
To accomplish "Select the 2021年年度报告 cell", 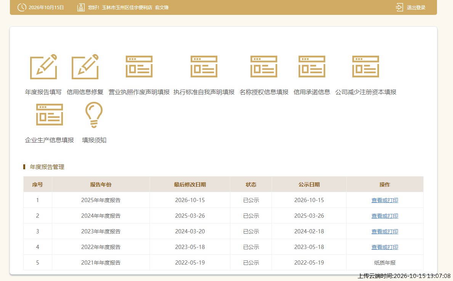I will [x=101, y=263].
